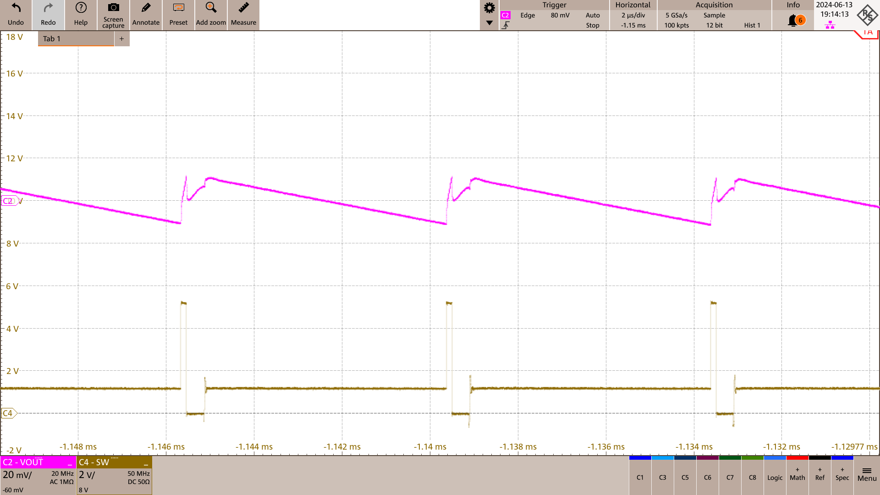
Task: Click the C2 channel waveform marker
Action: pyautogui.click(x=10, y=201)
